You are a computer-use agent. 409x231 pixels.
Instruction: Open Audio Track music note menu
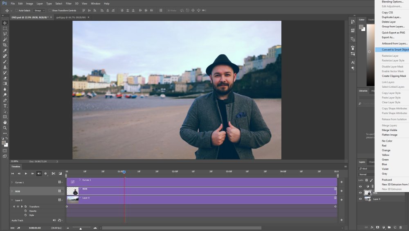coord(60,220)
